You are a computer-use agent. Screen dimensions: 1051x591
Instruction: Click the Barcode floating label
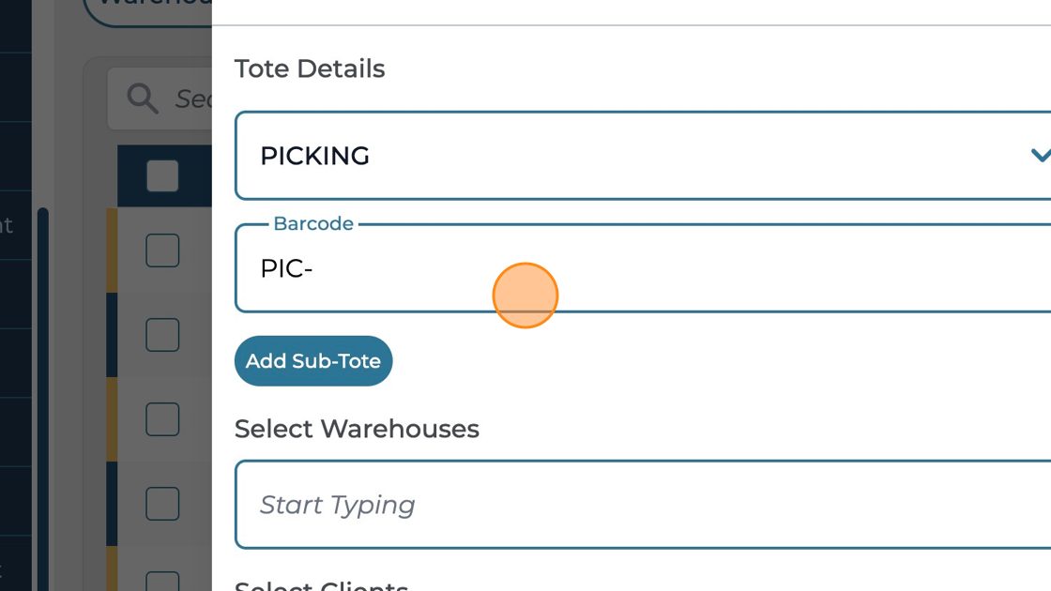pyautogui.click(x=312, y=223)
